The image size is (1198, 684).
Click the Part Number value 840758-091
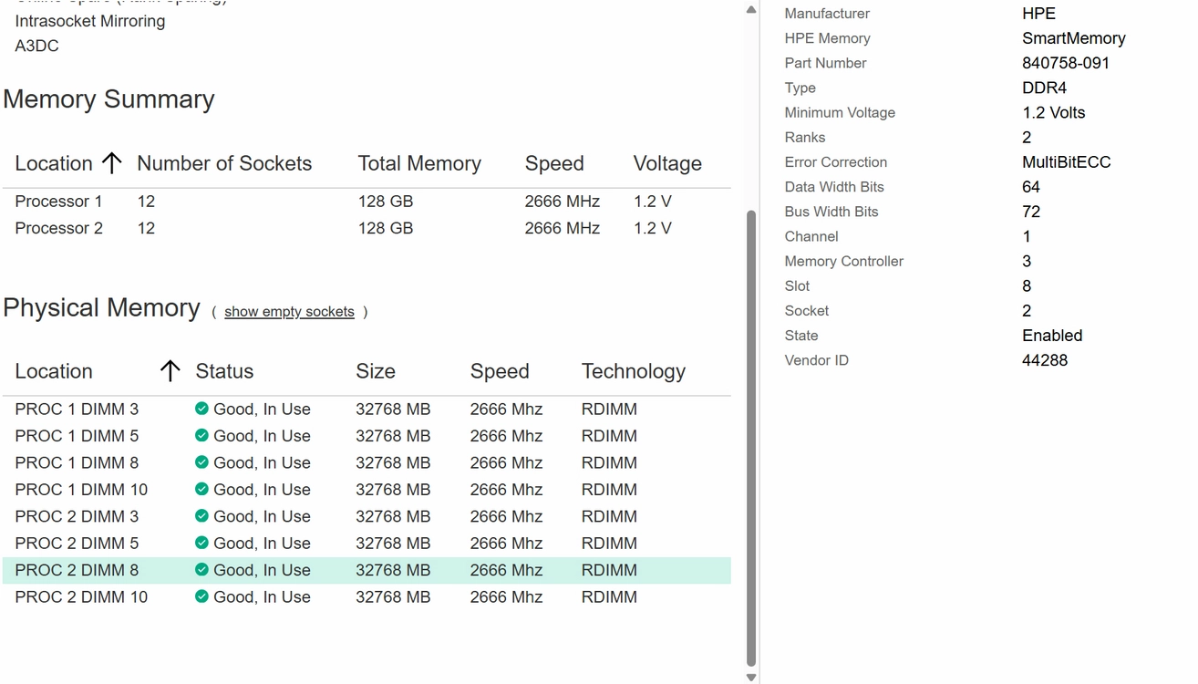(x=1066, y=63)
